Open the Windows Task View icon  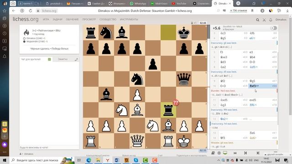tap(79, 160)
